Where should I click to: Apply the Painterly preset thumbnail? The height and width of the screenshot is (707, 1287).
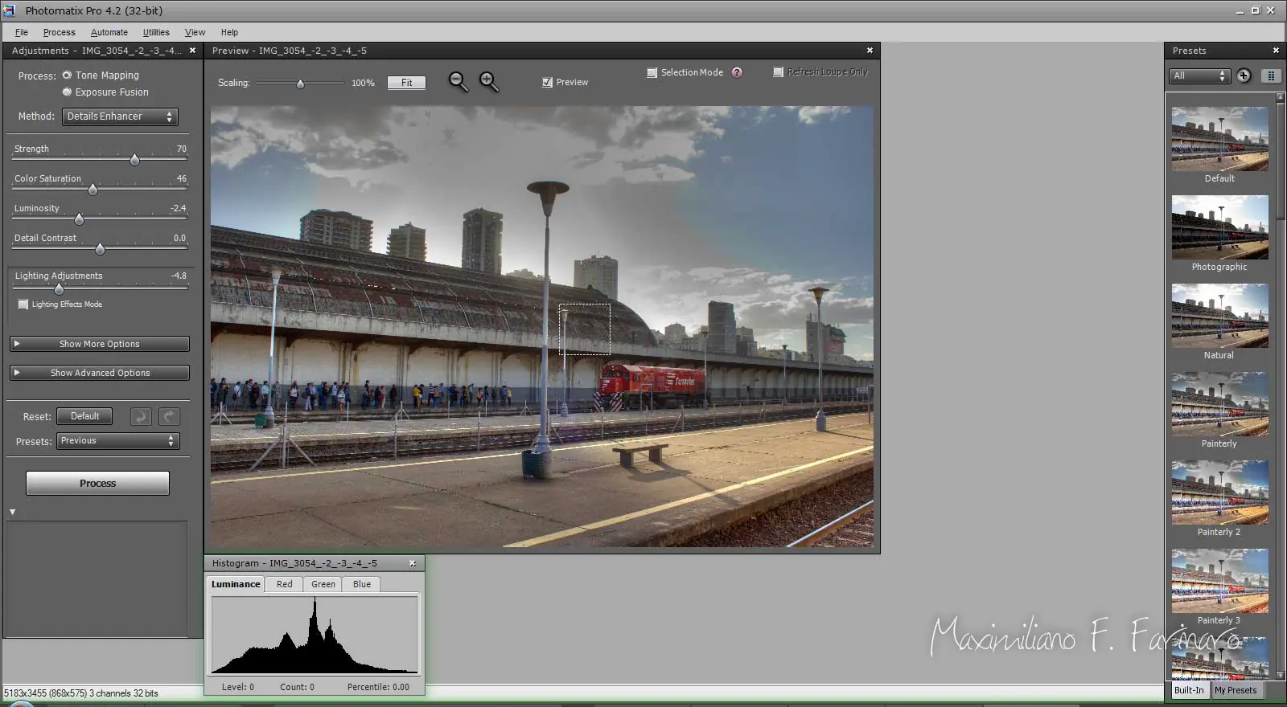click(1219, 403)
